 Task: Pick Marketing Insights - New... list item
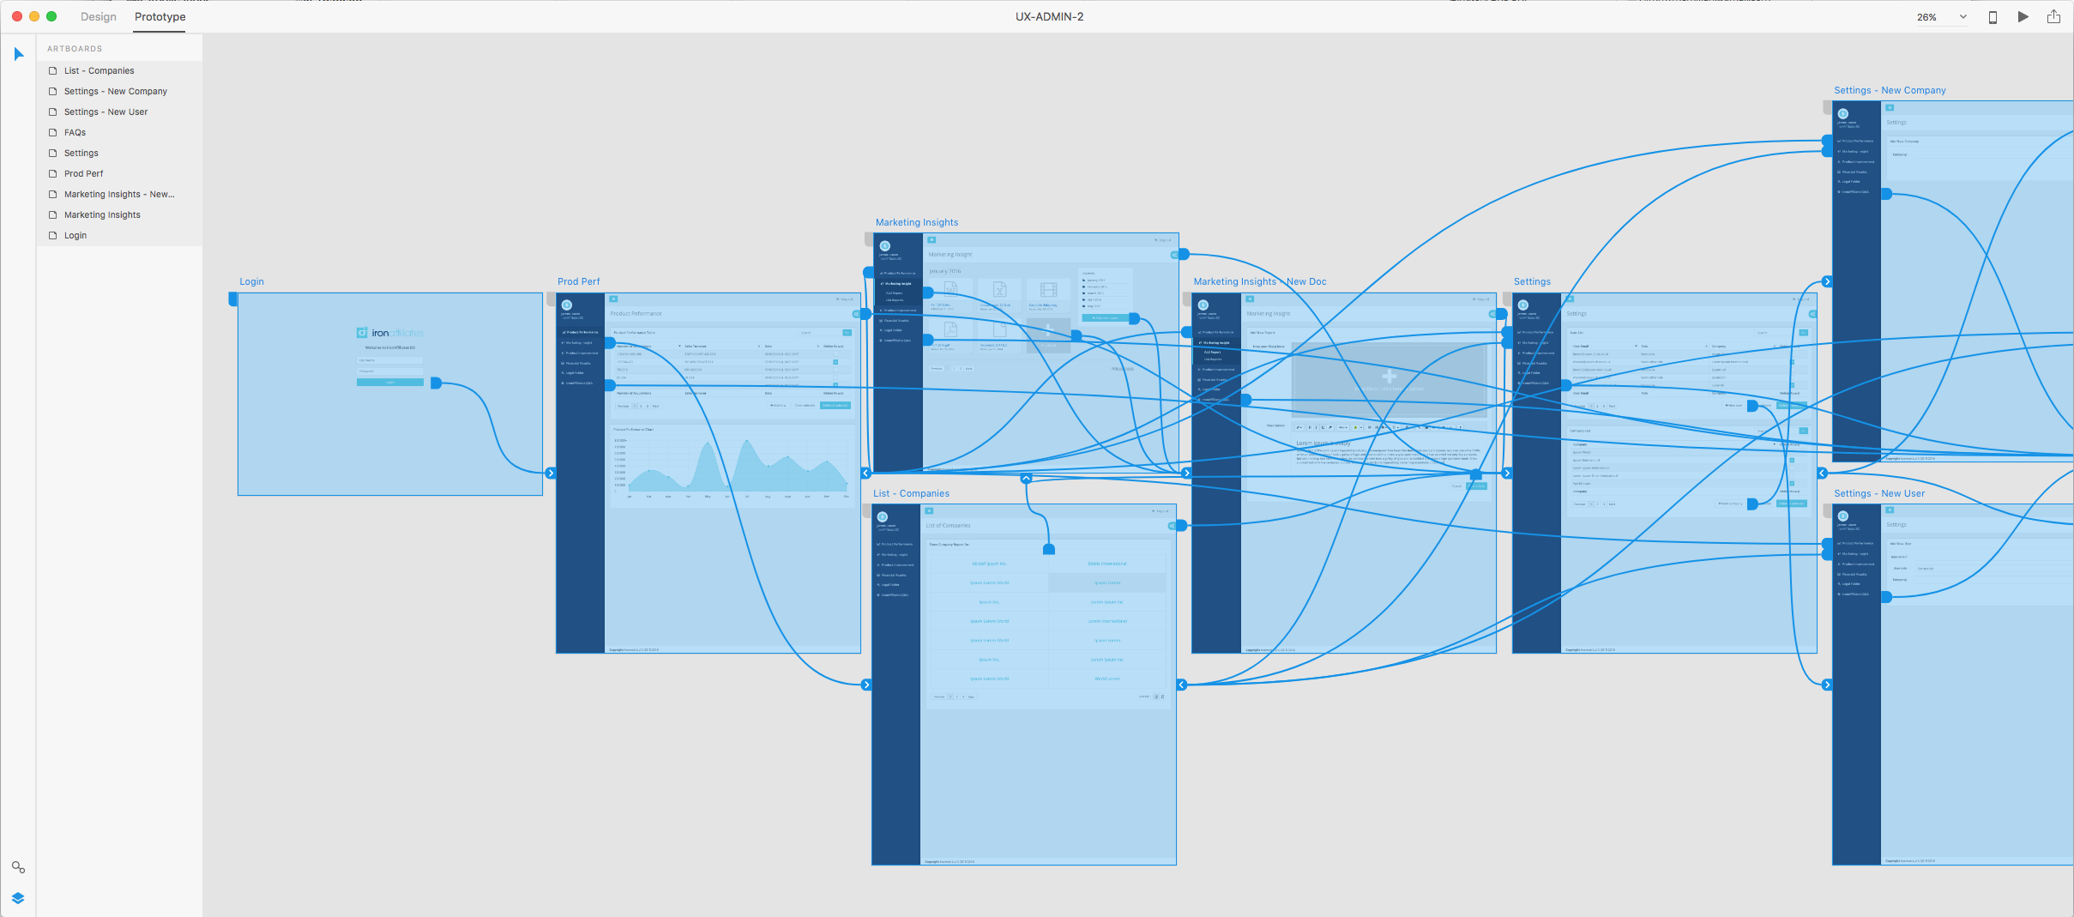coord(118,195)
